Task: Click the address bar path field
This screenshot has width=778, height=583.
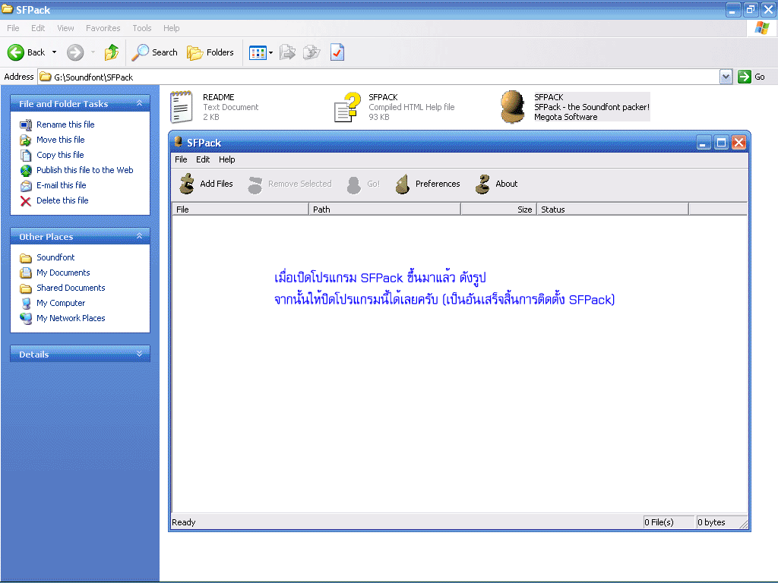Action: 380,77
